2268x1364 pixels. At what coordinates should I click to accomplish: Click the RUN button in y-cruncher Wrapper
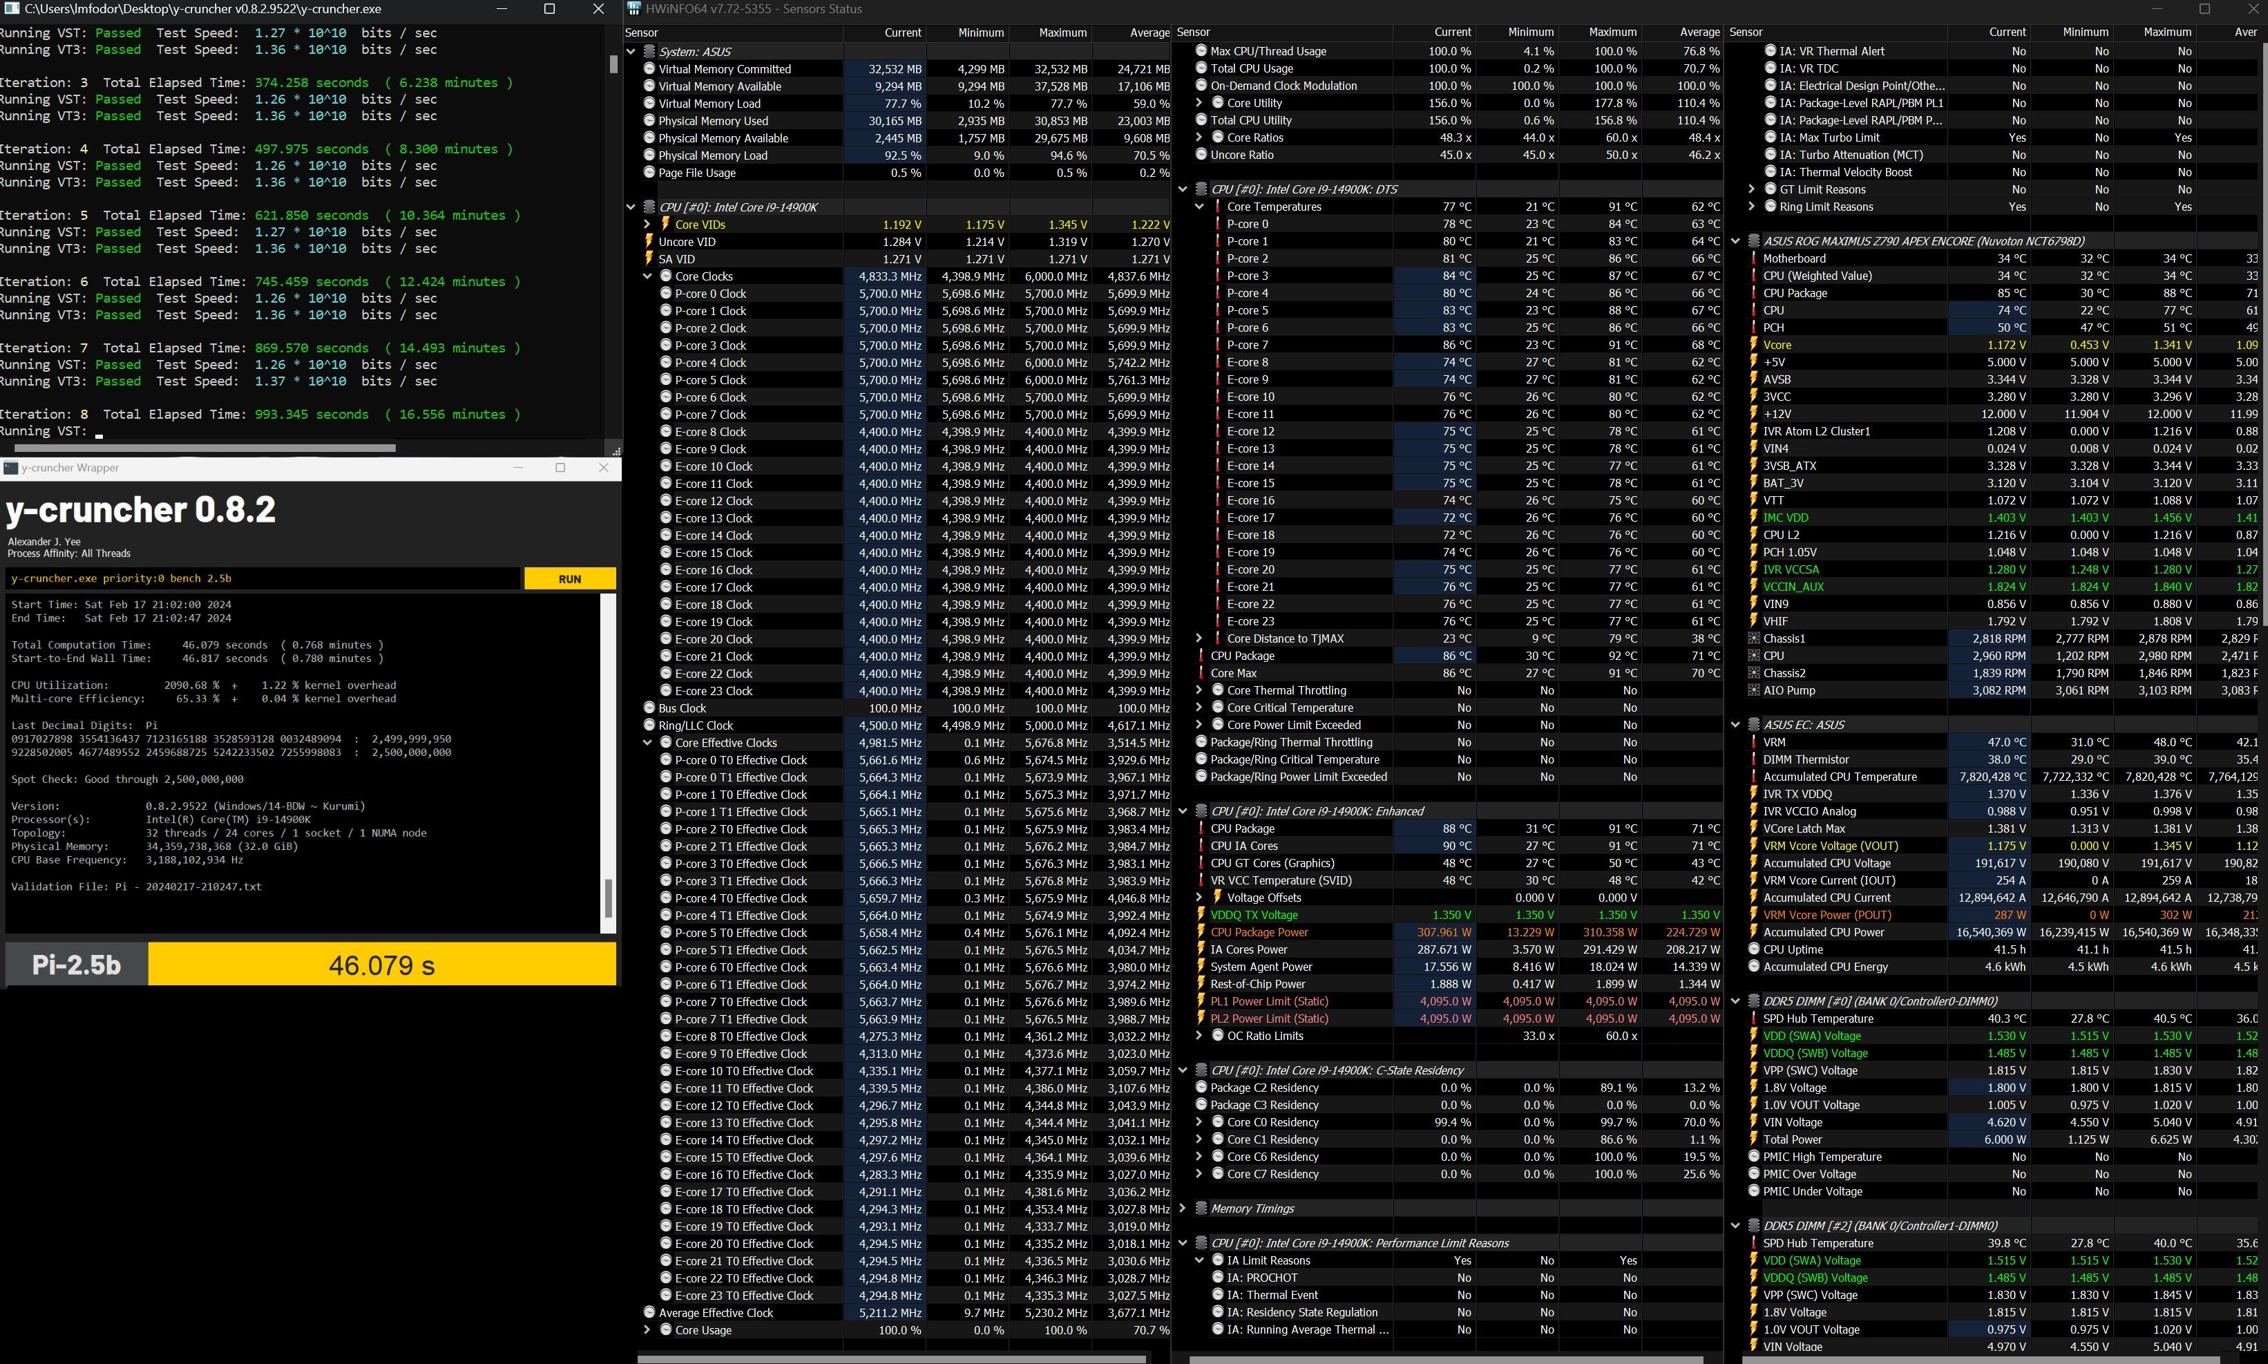pos(570,579)
